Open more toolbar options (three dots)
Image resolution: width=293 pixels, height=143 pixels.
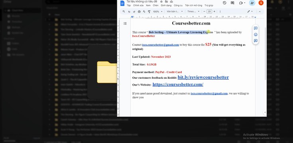pyautogui.click(x=220, y=12)
